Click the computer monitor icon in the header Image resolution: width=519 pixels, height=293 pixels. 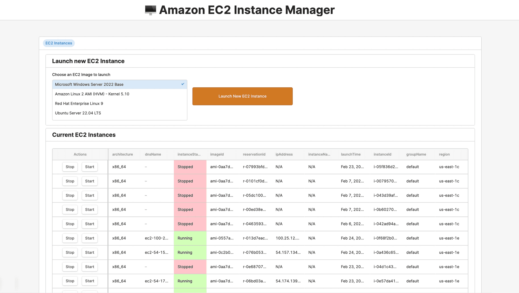(151, 10)
